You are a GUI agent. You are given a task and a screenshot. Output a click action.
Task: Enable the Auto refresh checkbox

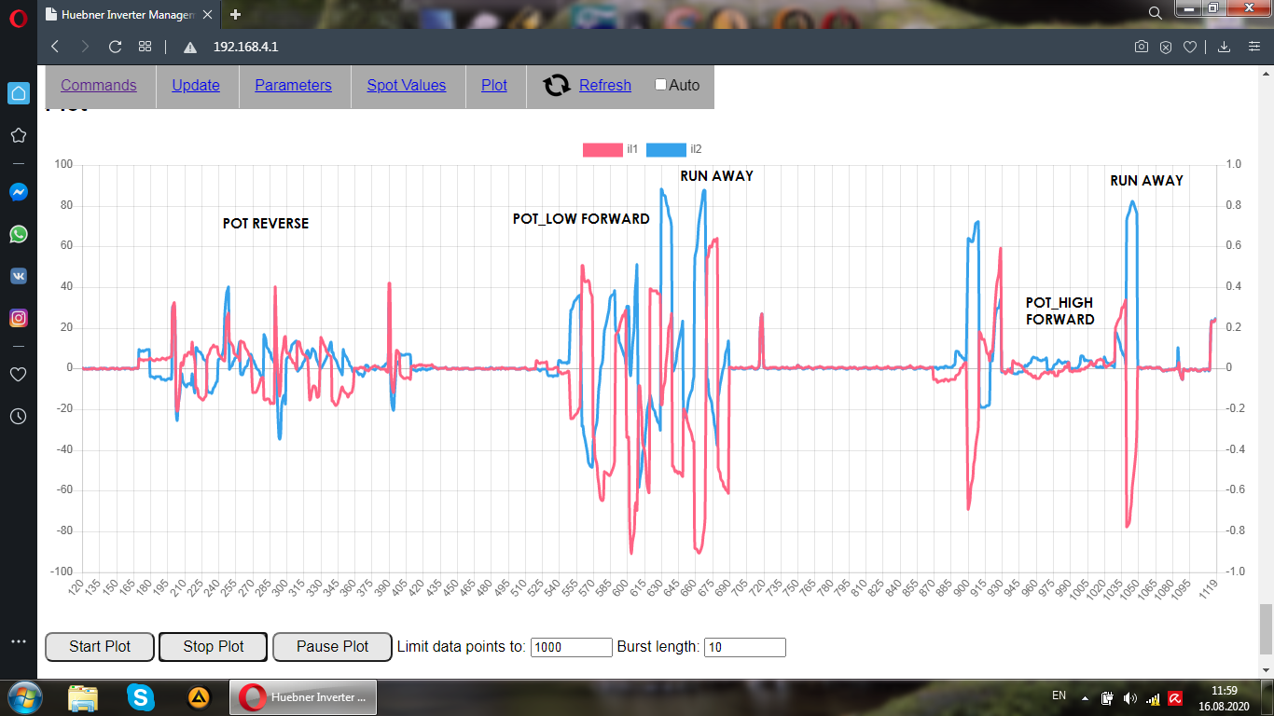tap(661, 85)
